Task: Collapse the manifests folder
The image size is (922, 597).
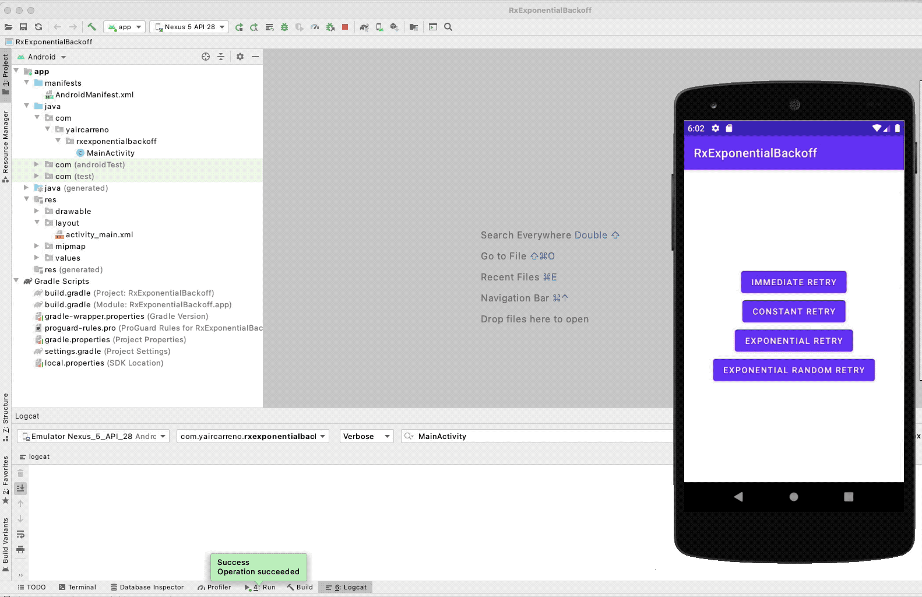Action: click(27, 82)
